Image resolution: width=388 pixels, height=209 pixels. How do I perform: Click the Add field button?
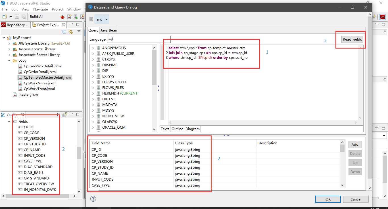click(355, 144)
